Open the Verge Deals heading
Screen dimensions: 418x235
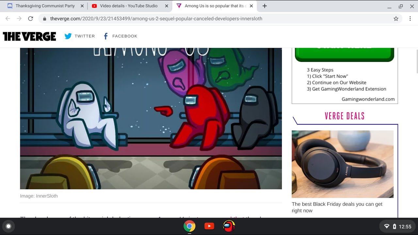(x=345, y=116)
